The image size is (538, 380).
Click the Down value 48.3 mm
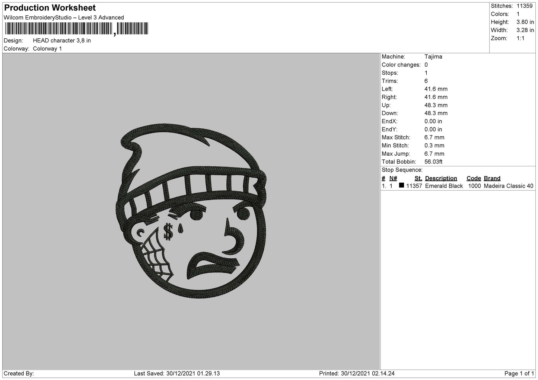[x=436, y=113]
